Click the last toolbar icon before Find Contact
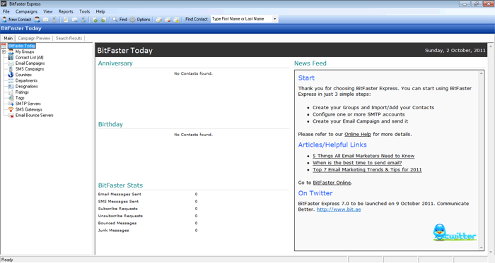The image size is (495, 263). click(x=177, y=20)
